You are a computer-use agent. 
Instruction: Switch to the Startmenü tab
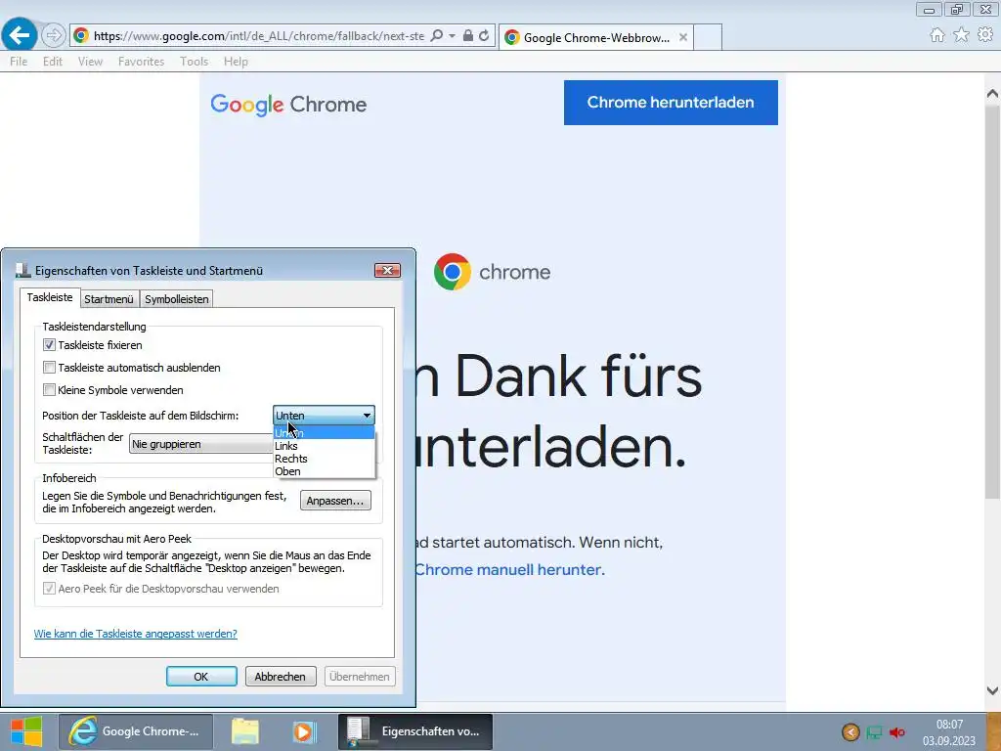pos(109,299)
